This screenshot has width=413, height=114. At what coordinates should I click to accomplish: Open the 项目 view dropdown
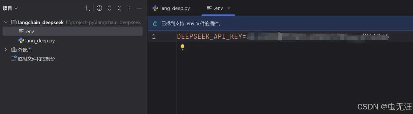point(10,8)
